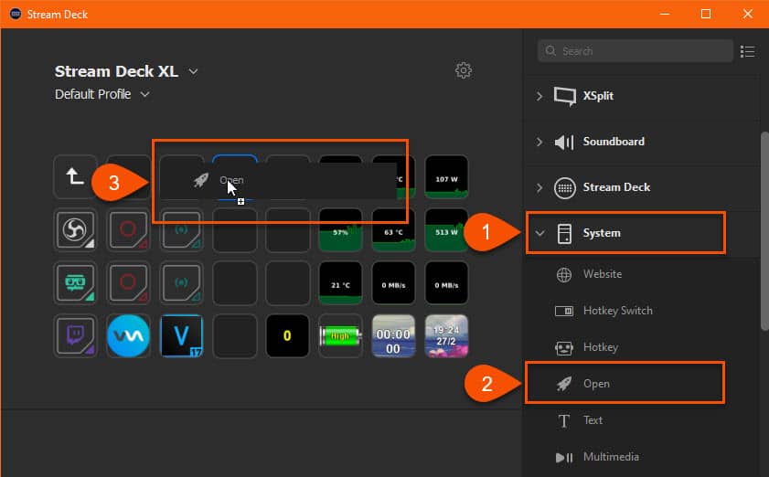Open the Stream Deck XL device dropdown

193,71
